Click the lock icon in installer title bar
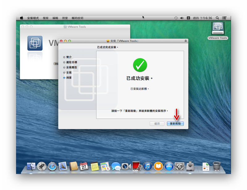 pyautogui.click(x=186, y=41)
